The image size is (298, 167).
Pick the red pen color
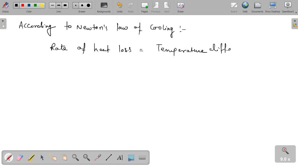[x=22, y=5]
